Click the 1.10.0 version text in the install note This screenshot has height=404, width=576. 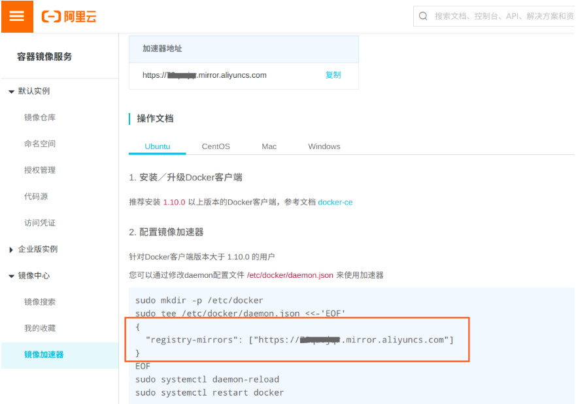[x=174, y=203]
